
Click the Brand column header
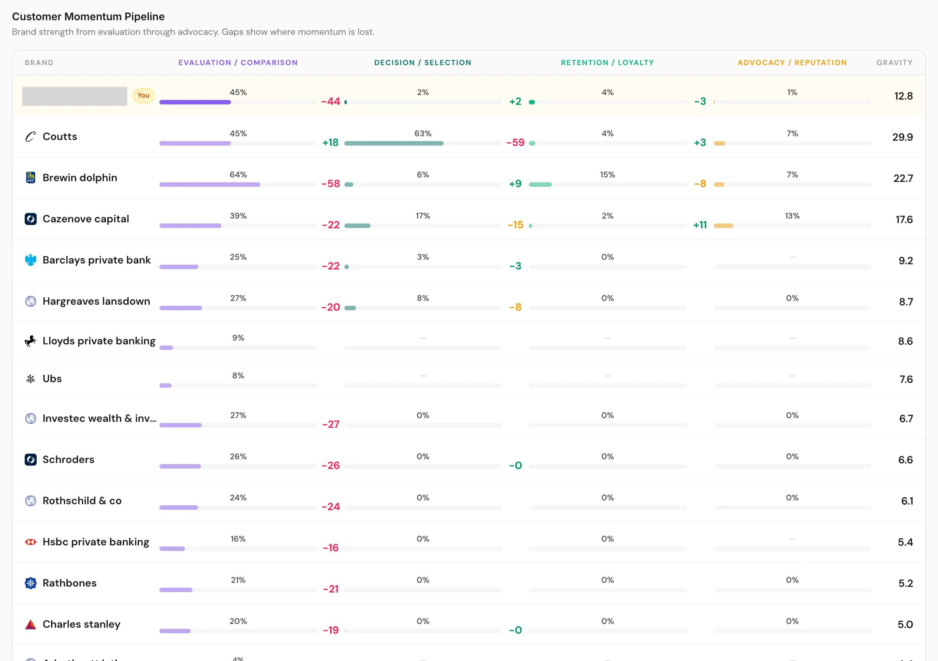click(39, 63)
